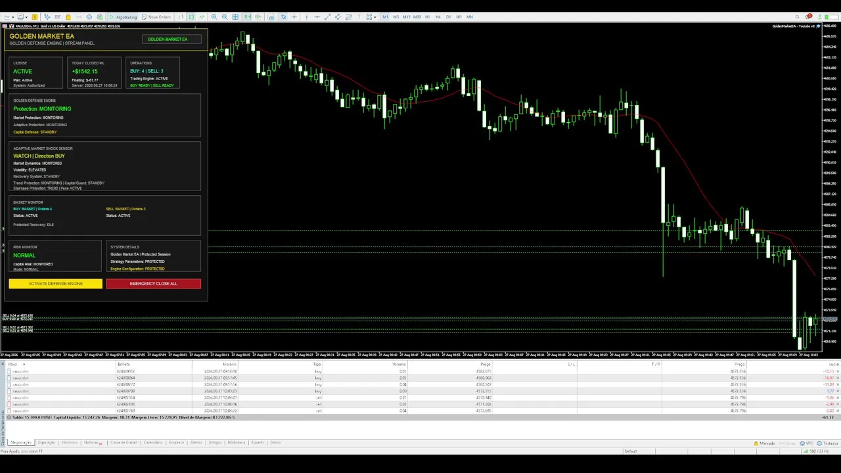This screenshot has width=841, height=473.
Task: Open the Empresa tab
Action: pos(176,443)
